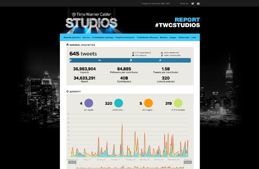The width and height of the screenshot is (259, 169).
Task: Toggle the green retweets series circle
Action: pos(178,103)
